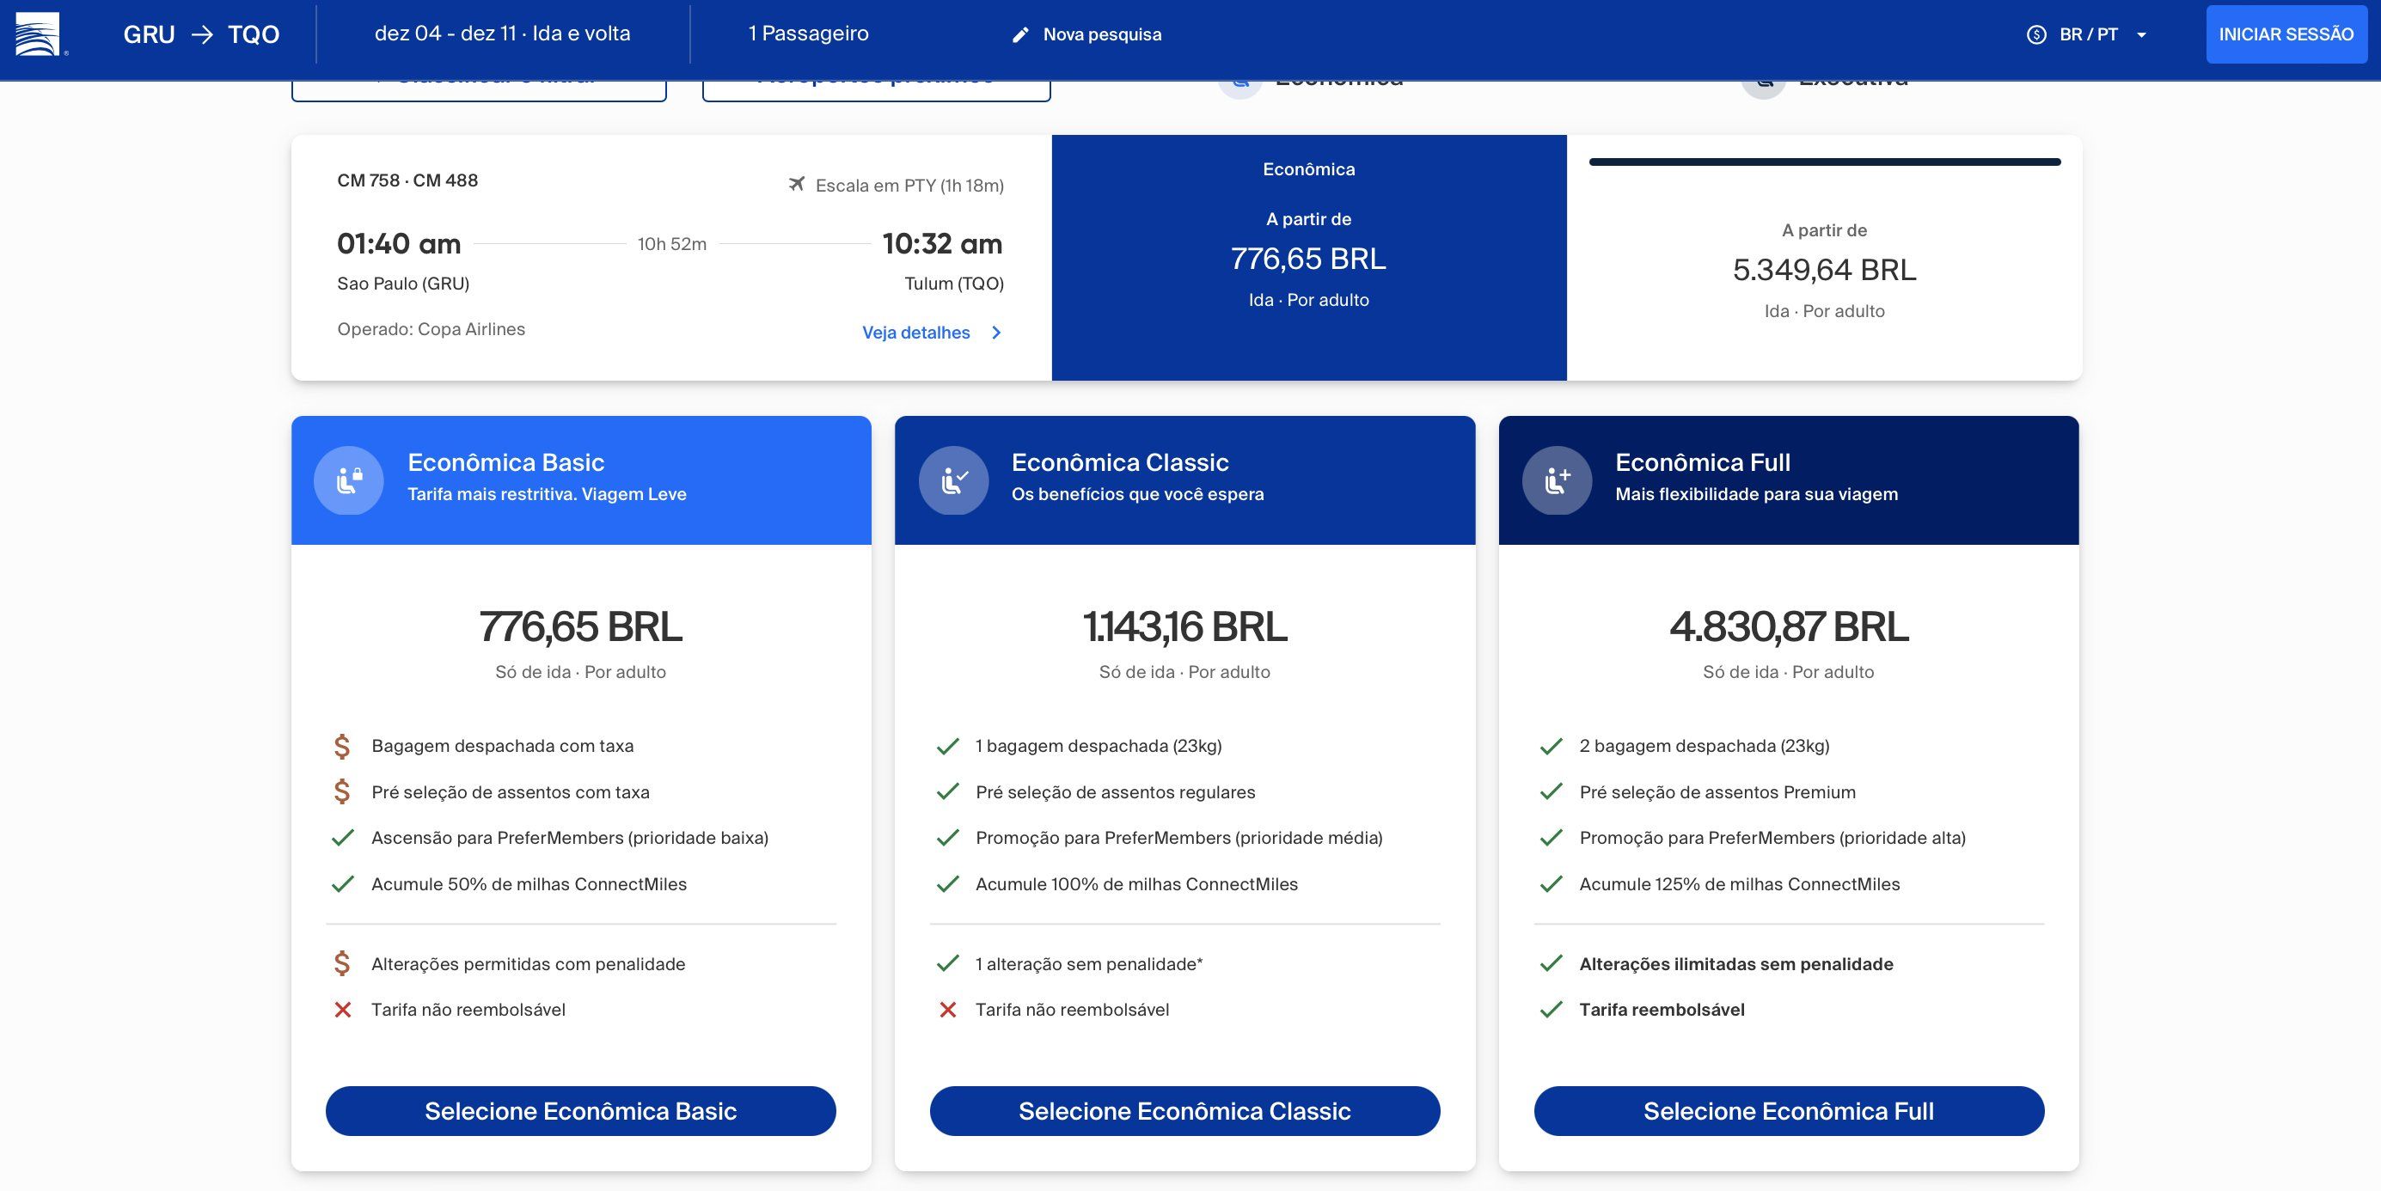Screen dimensions: 2381x1191
Task: Click dollar icon for Alterações permitidas com penalidade
Action: pos(342,963)
